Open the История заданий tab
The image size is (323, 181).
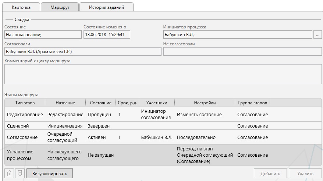(106, 7)
